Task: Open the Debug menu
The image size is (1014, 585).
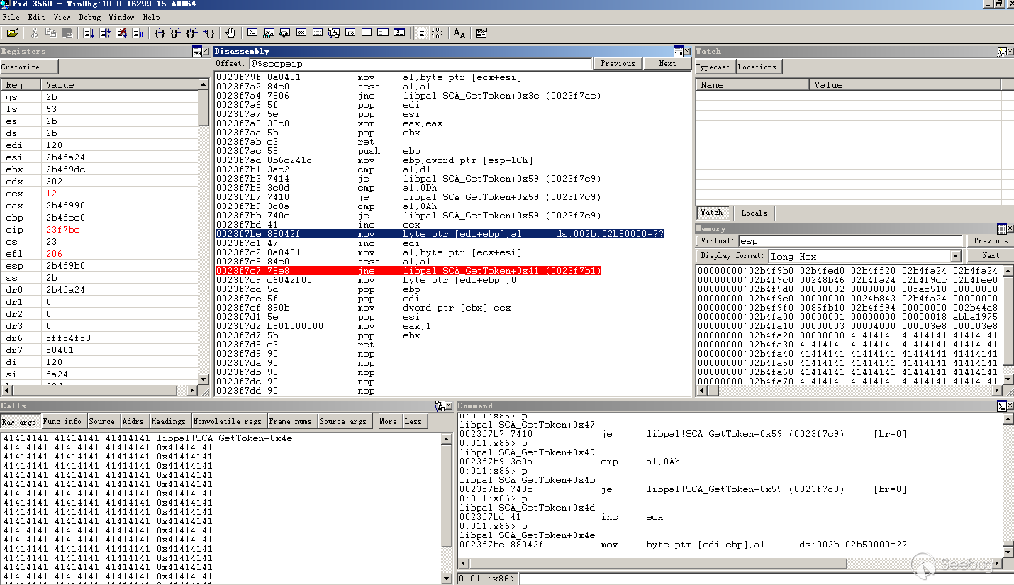Action: 89,17
